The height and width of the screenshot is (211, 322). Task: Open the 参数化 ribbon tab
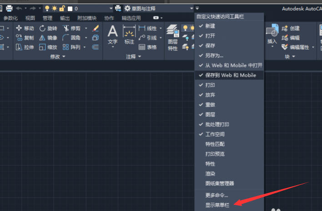point(10,18)
